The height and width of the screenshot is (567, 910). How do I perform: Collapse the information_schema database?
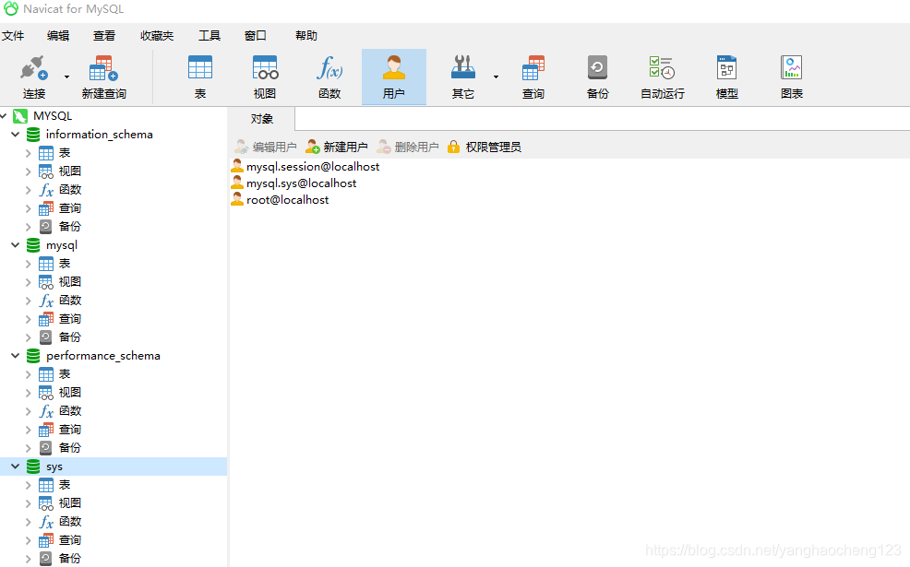click(x=16, y=135)
